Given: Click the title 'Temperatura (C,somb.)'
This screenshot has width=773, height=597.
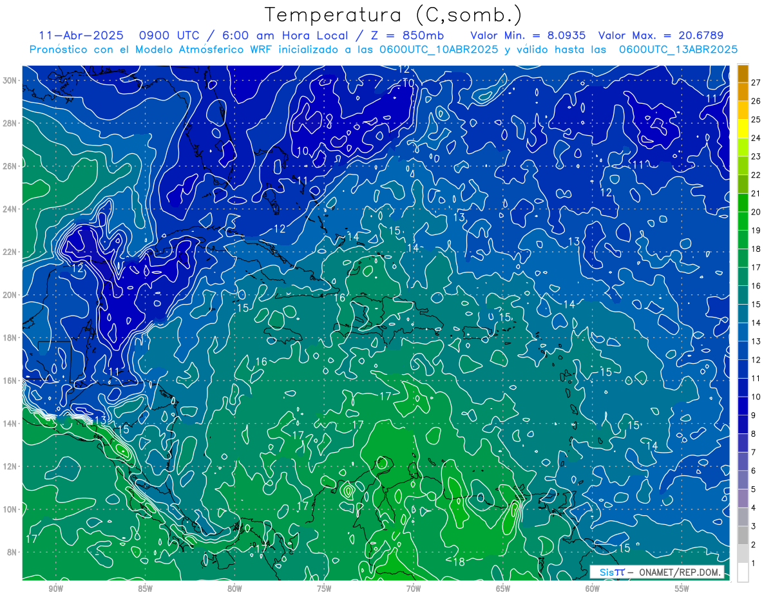Looking at the screenshot, I should click(394, 14).
